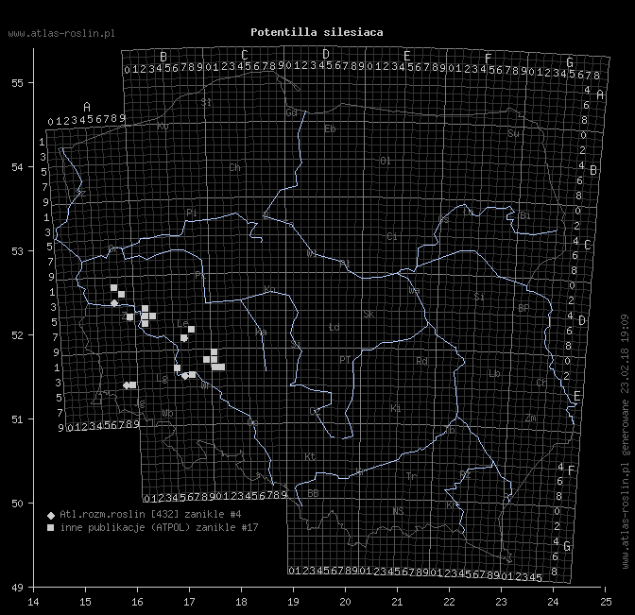The width and height of the screenshot is (635, 615).
Task: Click longitude axis label 14
Action: click(x=34, y=602)
